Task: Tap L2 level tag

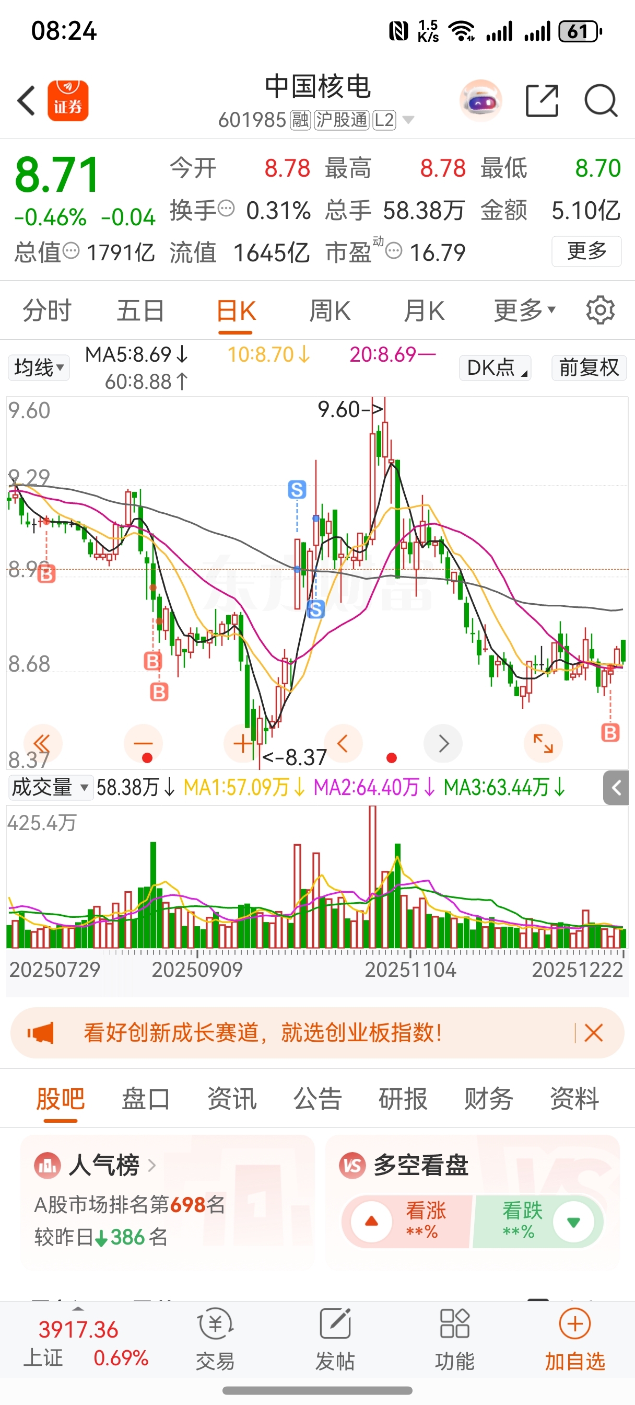Action: [384, 120]
